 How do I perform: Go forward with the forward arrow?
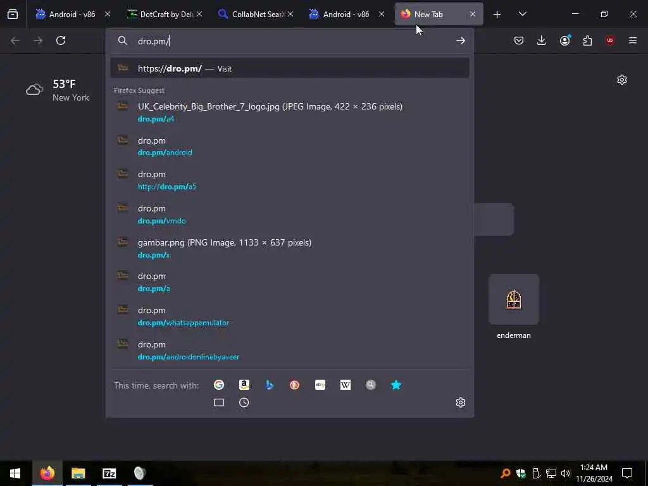[38, 40]
